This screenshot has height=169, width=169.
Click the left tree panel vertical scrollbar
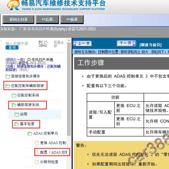coord(69,89)
